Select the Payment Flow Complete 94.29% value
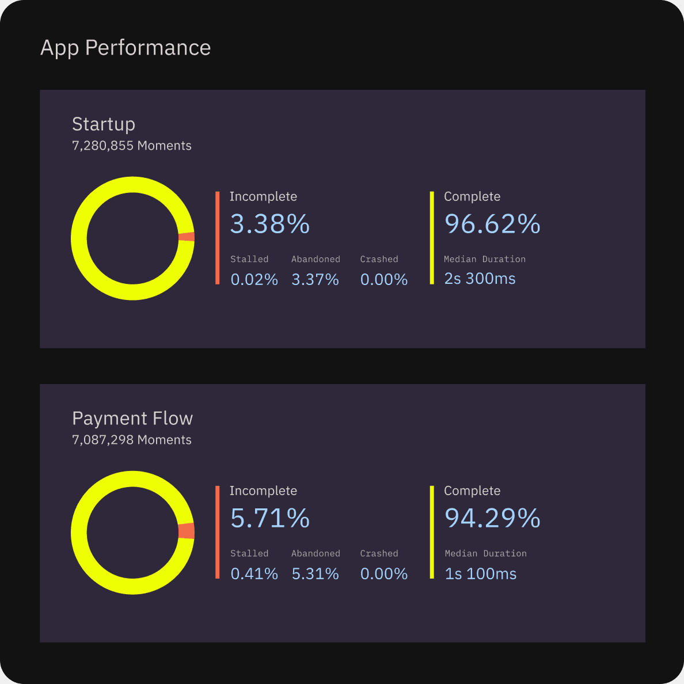Image resolution: width=684 pixels, height=684 pixels. pos(492,518)
